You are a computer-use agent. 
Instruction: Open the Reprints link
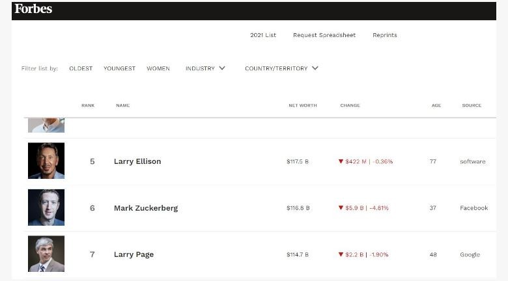pyautogui.click(x=384, y=35)
